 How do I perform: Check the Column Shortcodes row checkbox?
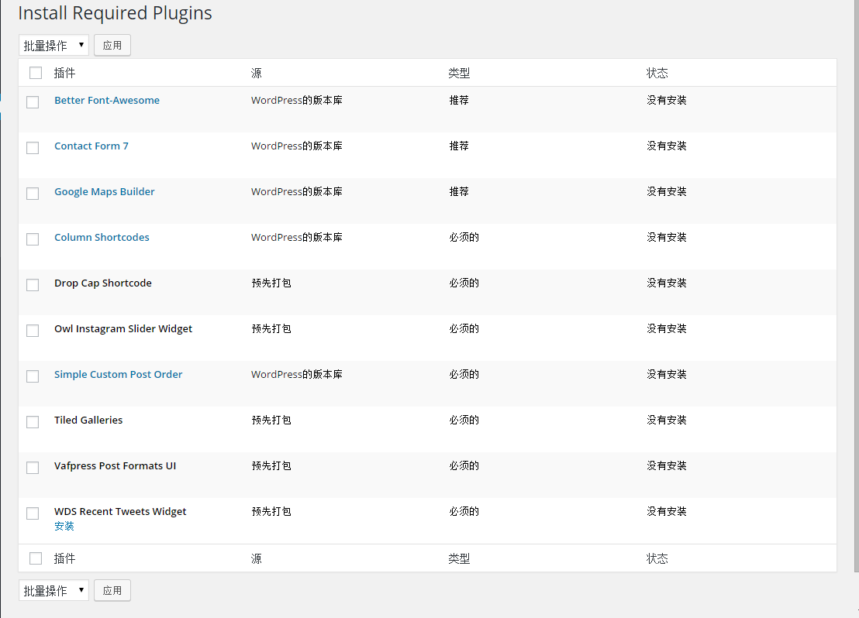click(33, 239)
